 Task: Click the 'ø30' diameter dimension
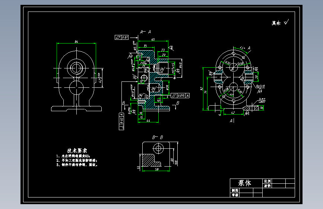tap(167, 88)
